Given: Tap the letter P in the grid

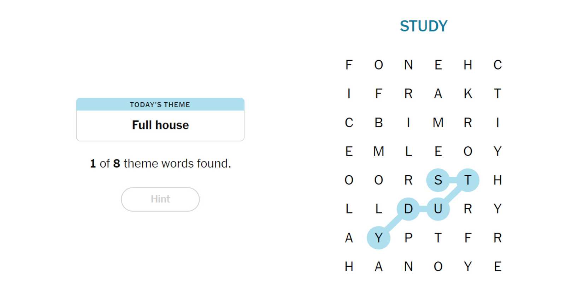Looking at the screenshot, I should click(x=408, y=238).
